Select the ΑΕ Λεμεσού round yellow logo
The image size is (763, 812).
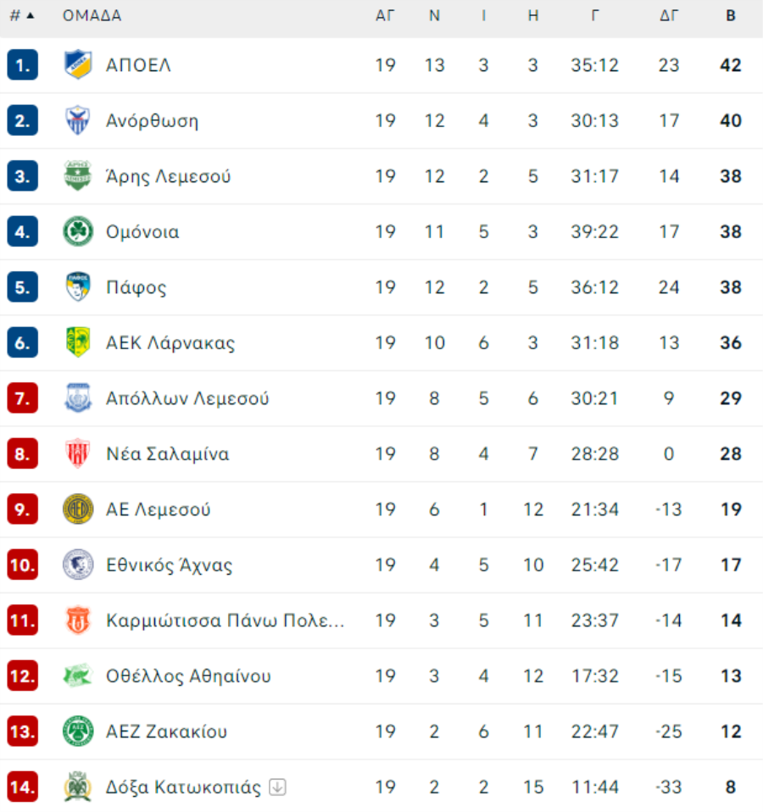78,509
